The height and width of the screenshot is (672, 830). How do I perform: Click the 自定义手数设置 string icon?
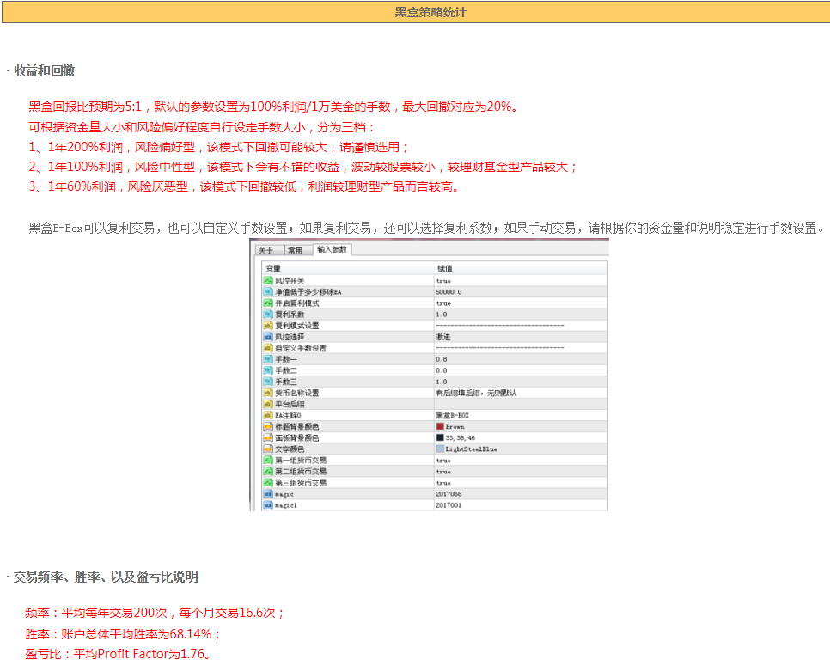[268, 348]
